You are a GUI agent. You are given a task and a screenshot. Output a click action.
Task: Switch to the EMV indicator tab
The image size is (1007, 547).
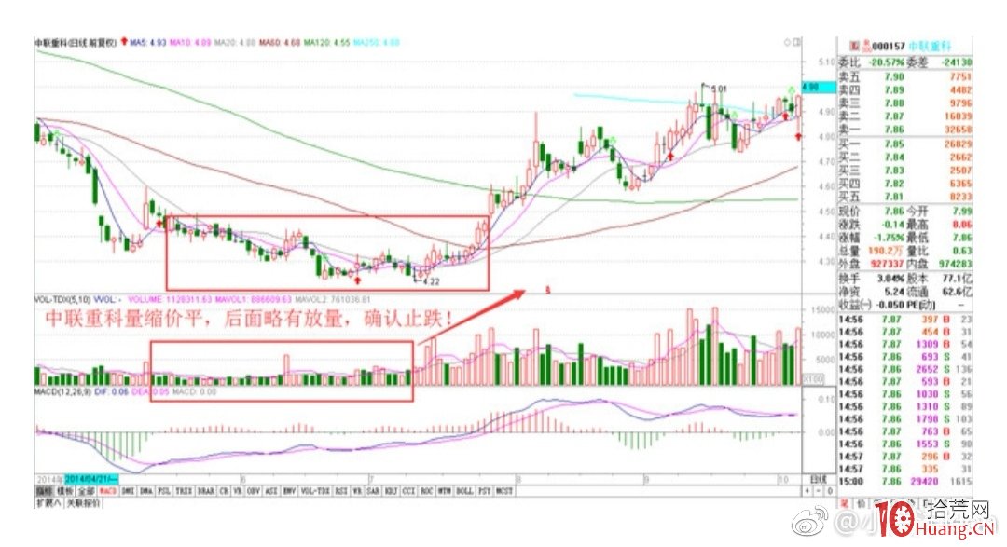tap(290, 491)
